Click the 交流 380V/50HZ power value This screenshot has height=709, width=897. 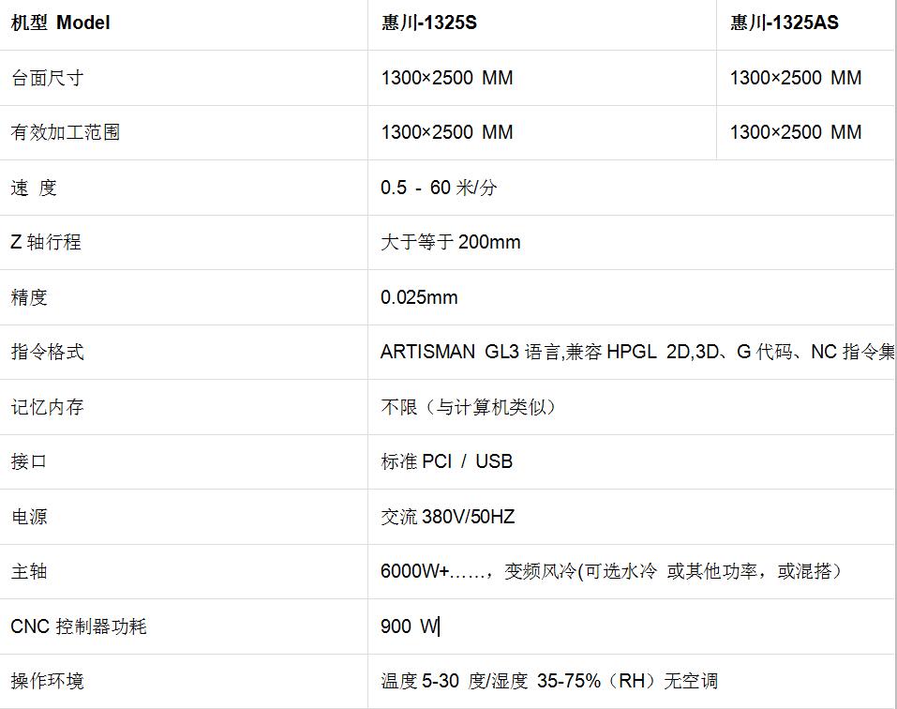click(447, 517)
